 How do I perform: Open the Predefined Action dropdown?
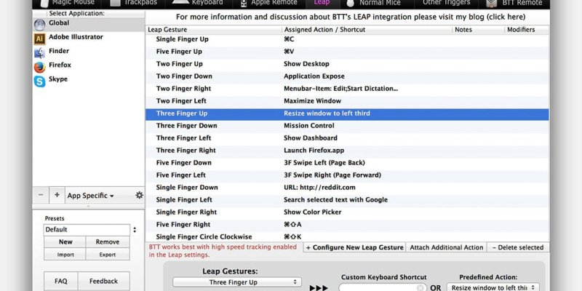pos(493,287)
